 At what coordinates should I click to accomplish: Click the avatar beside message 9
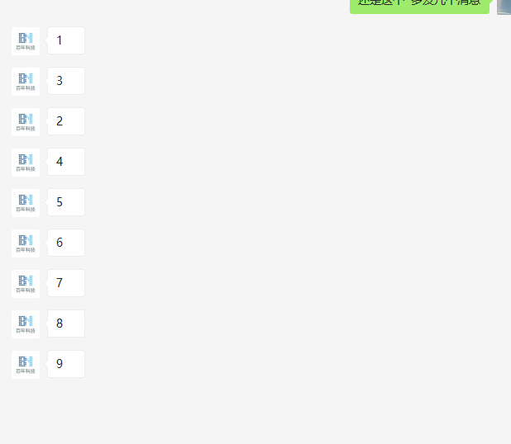pyautogui.click(x=26, y=364)
